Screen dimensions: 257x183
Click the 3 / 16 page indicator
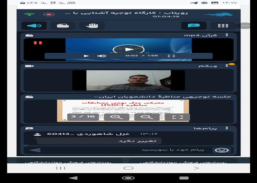[x=83, y=117]
